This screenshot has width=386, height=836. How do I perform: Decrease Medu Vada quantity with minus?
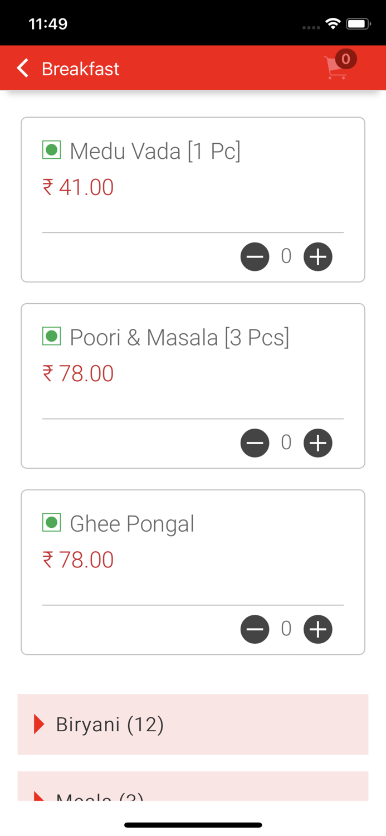point(255,257)
